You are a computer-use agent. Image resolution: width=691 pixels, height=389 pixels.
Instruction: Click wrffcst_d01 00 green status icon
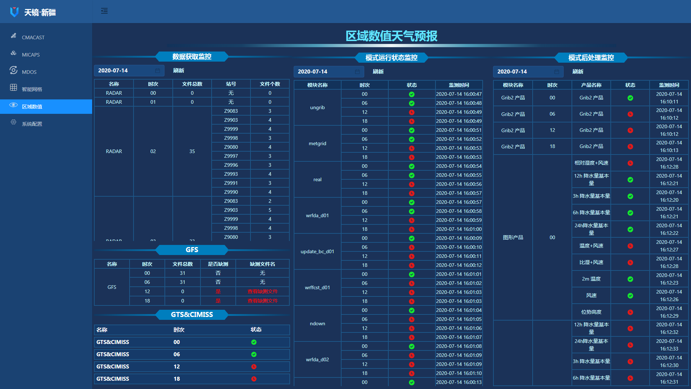412,274
